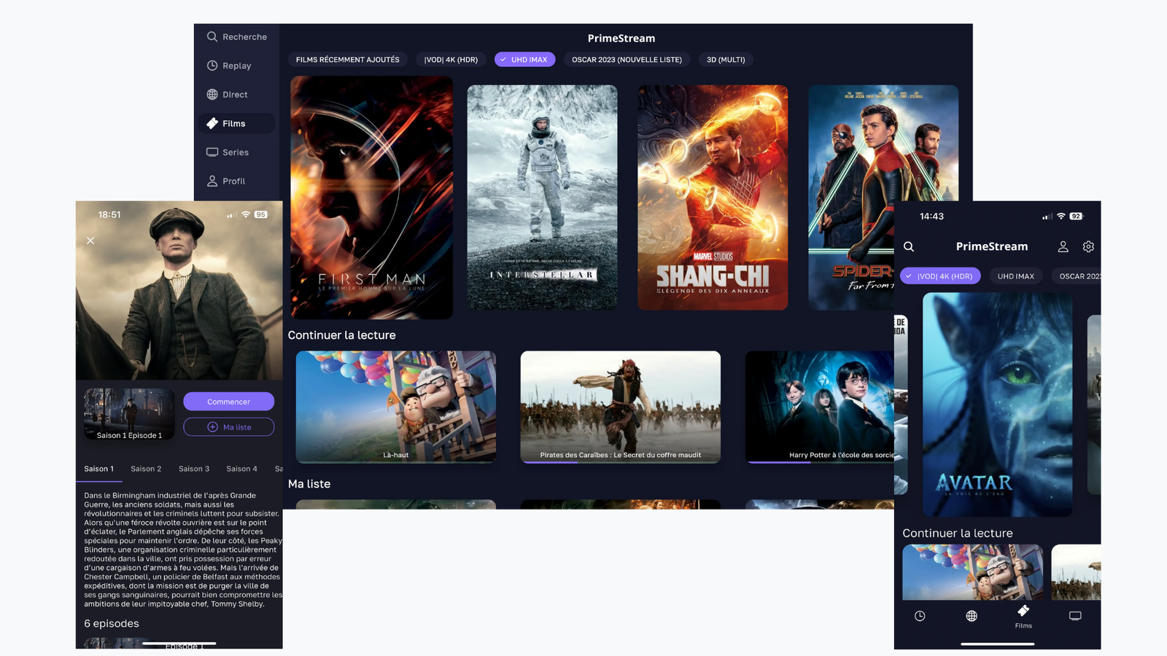Enable the FILMS RÉCEMMENT AJOUTÉS filter chip

click(x=347, y=60)
